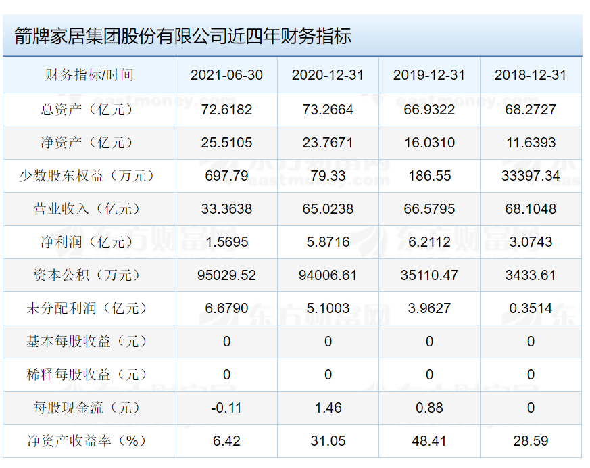Click the 未分配利润（亿元）row label
Screen dimensions: 590x468
coord(89,308)
